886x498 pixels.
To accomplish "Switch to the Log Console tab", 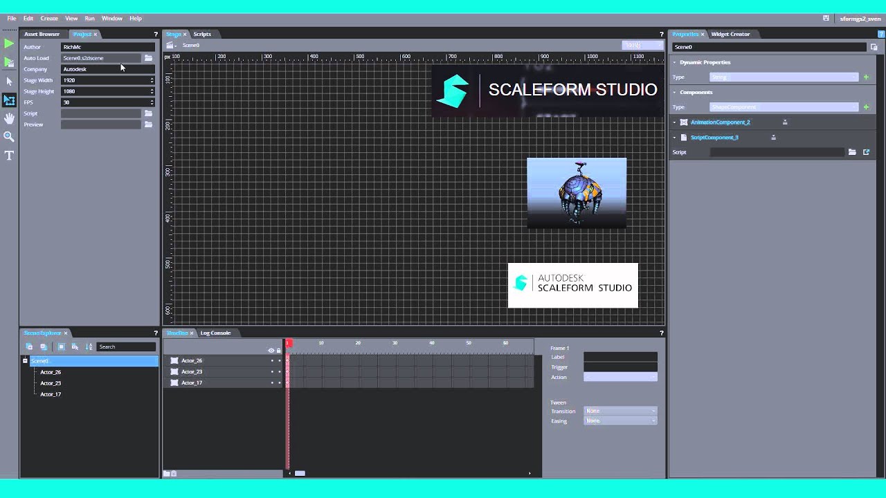I will (x=215, y=333).
